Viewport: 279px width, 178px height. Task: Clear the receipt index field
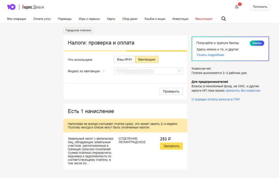179,71
